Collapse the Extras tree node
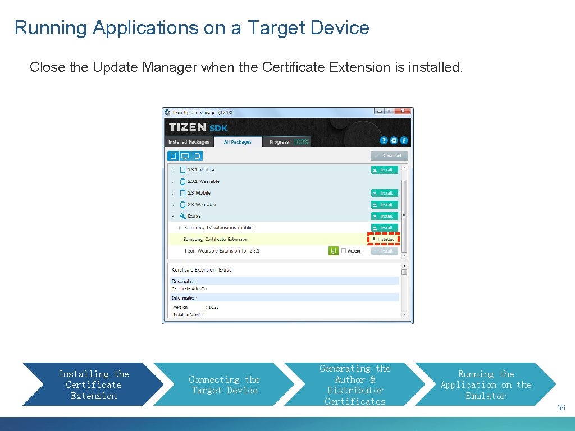This screenshot has height=431, width=575. [x=173, y=216]
